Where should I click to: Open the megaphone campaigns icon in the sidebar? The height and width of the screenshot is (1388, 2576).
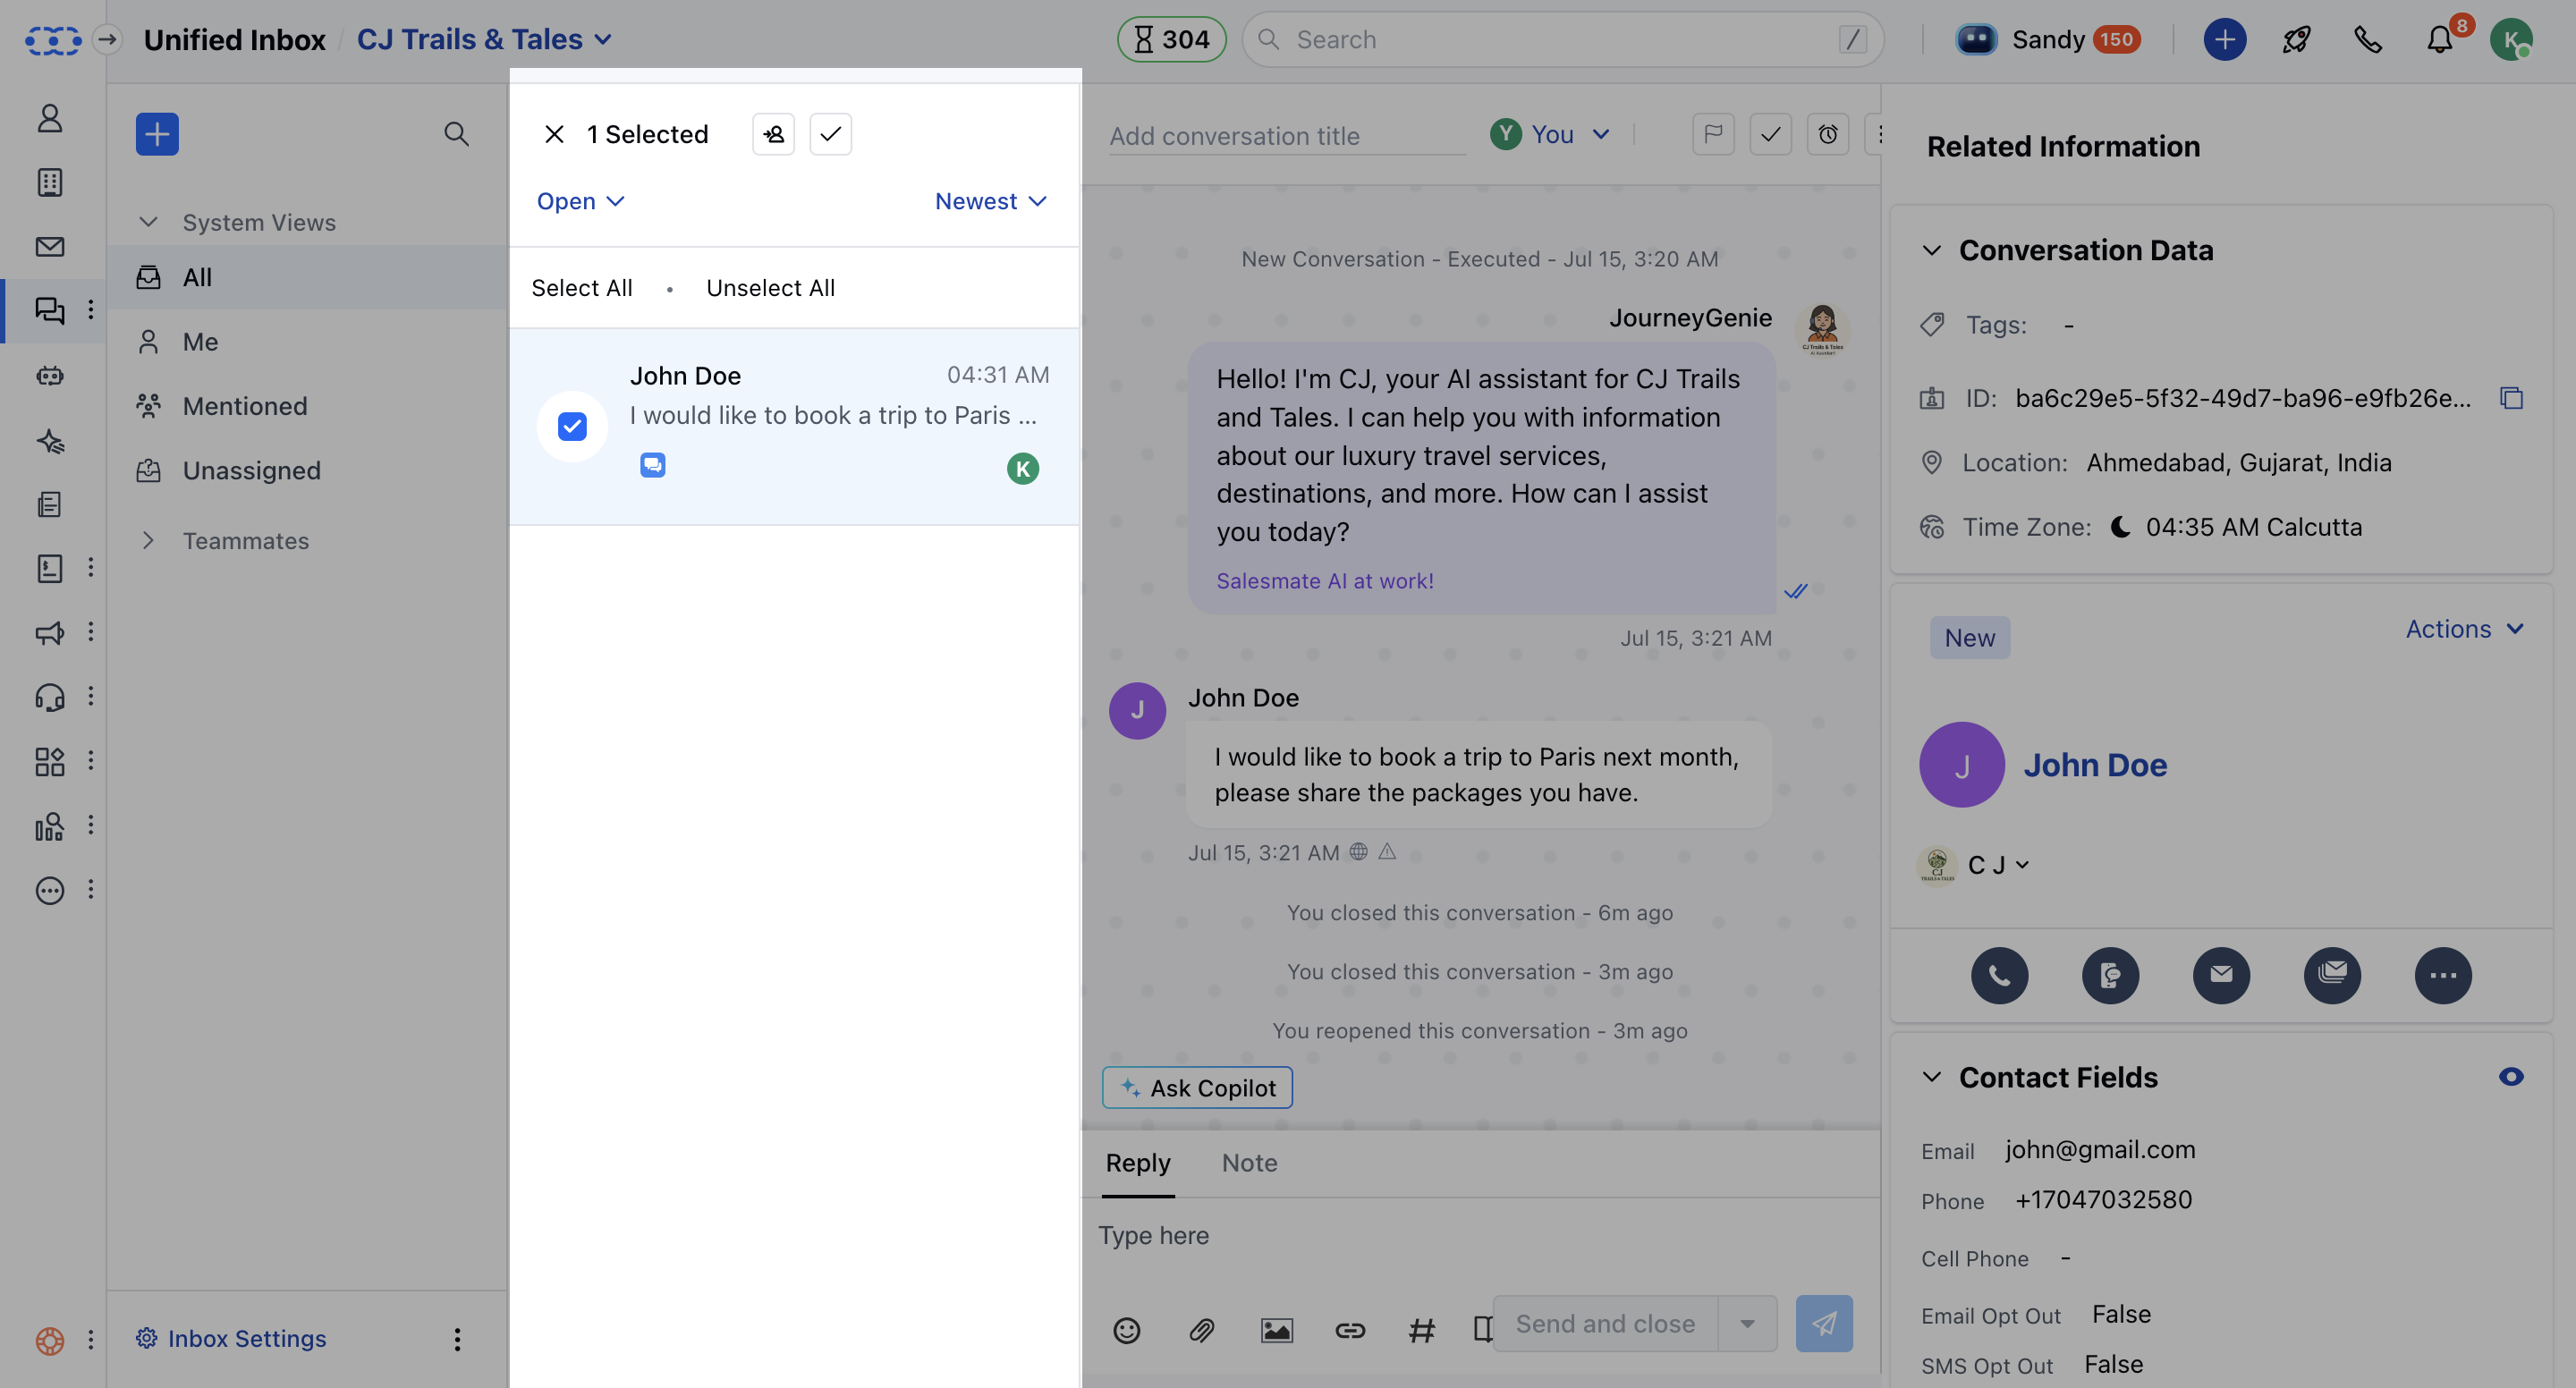coord(49,632)
